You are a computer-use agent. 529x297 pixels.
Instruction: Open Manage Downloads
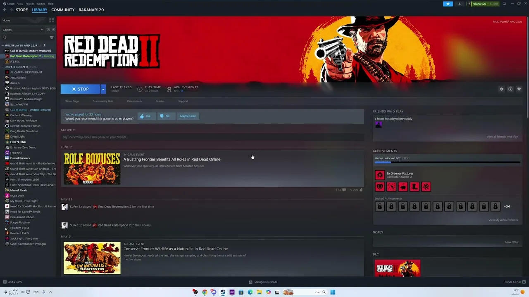click(x=263, y=282)
